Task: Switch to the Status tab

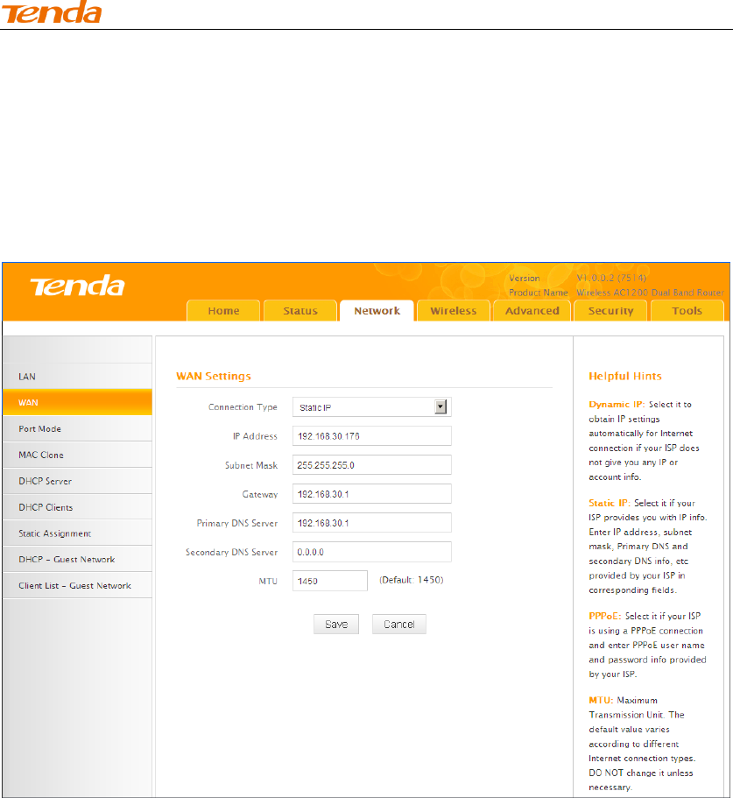Action: pyautogui.click(x=300, y=310)
